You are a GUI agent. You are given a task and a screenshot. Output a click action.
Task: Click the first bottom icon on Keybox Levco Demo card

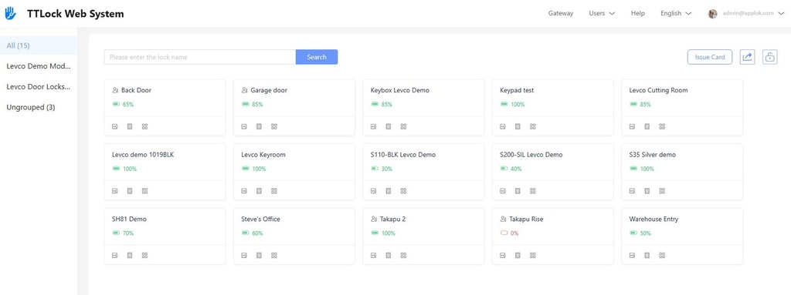[x=373, y=126]
